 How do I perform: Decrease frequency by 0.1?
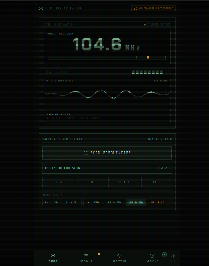91,182
